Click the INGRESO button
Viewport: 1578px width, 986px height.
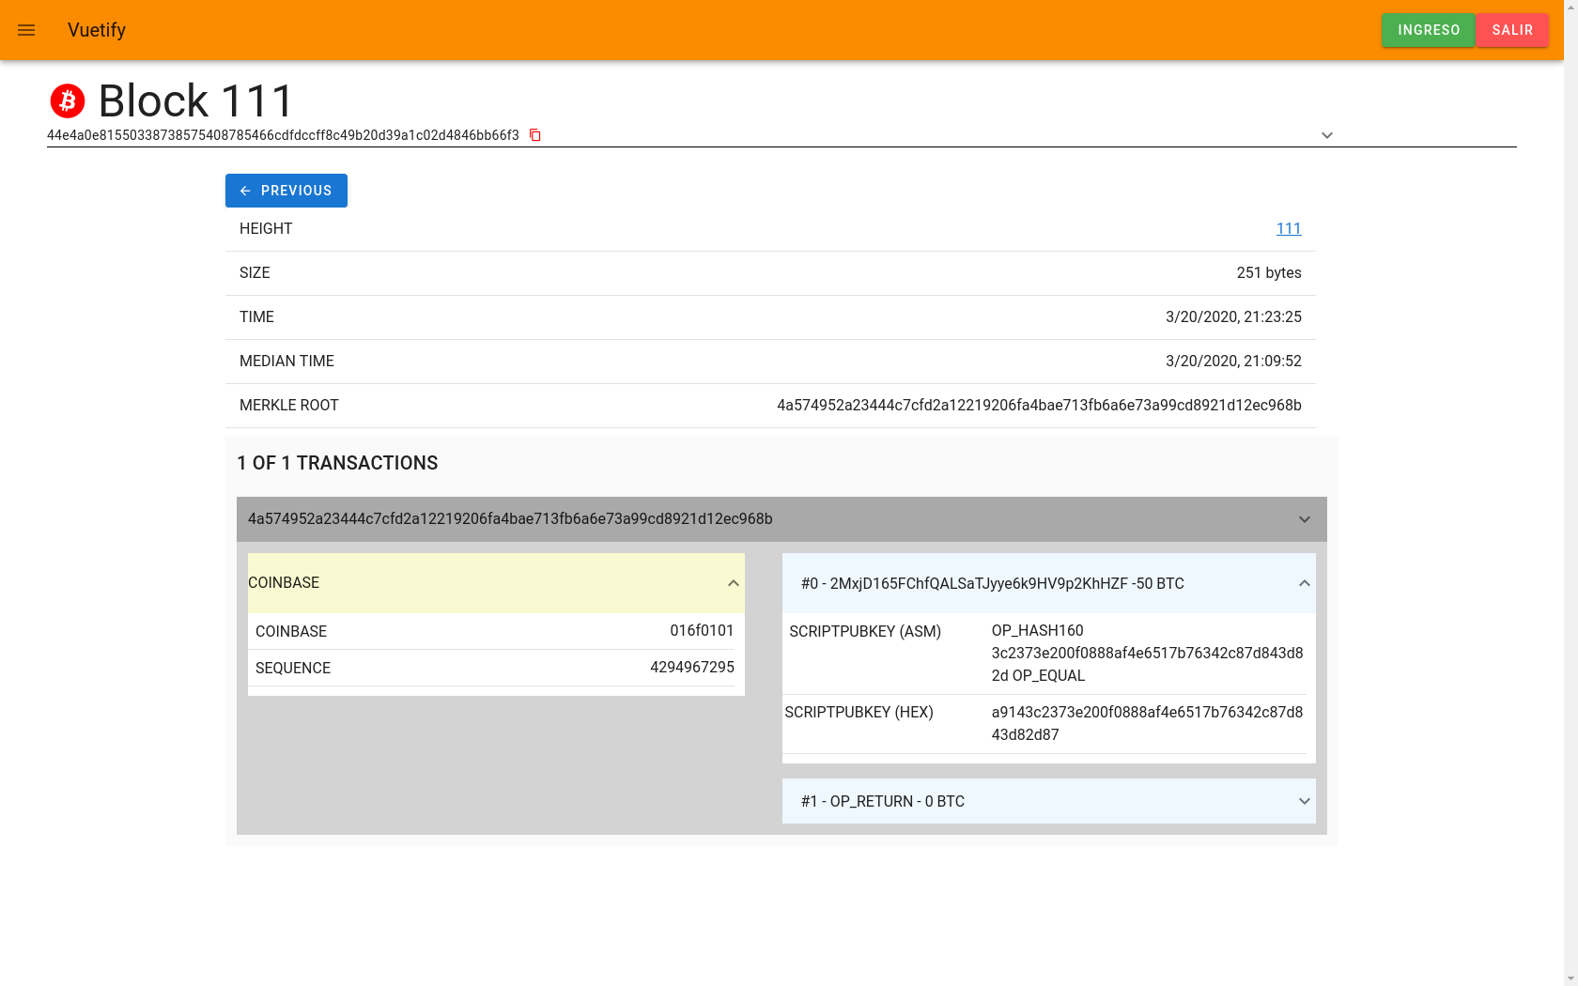point(1429,30)
